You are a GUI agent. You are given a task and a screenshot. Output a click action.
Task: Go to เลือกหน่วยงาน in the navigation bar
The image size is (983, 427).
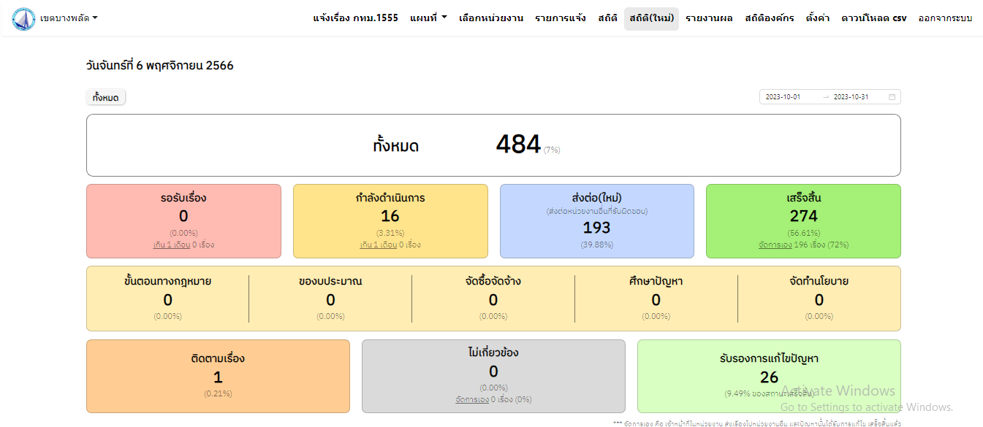(x=490, y=18)
